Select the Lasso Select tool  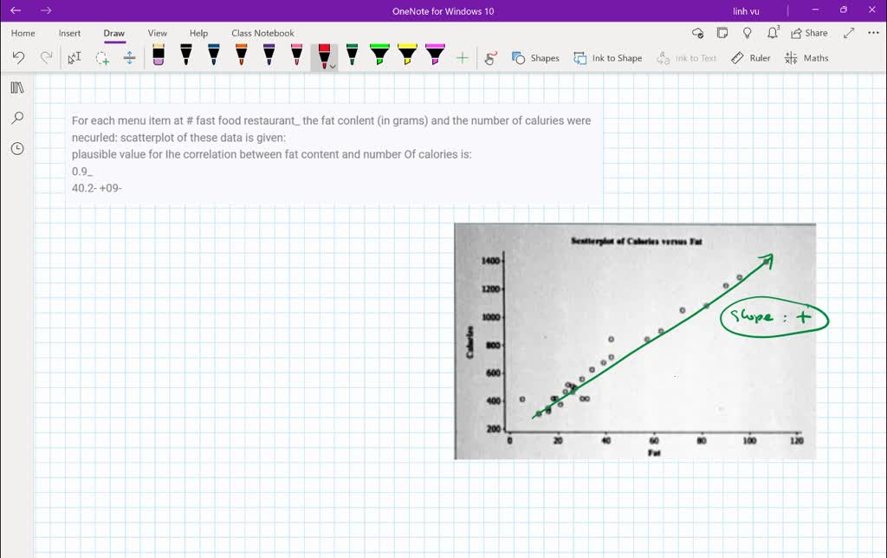(x=102, y=58)
